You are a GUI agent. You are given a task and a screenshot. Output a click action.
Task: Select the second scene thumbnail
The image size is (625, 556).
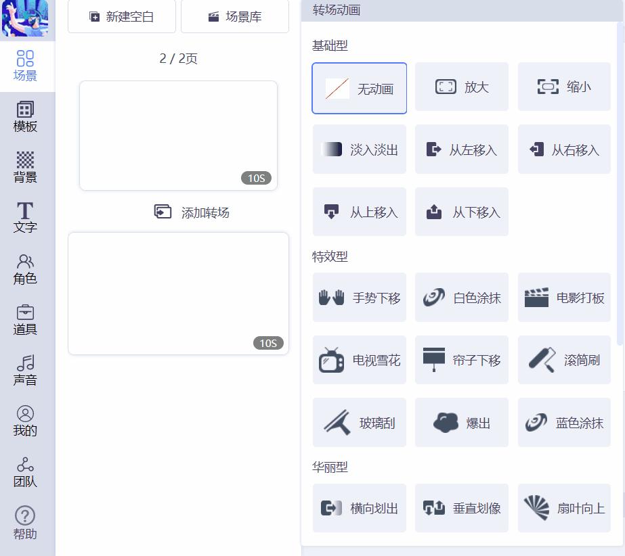tap(178, 294)
